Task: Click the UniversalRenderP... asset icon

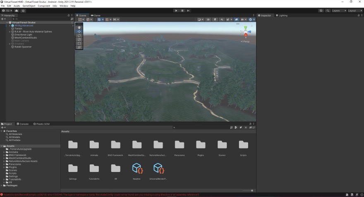Action: pyautogui.click(x=158, y=168)
